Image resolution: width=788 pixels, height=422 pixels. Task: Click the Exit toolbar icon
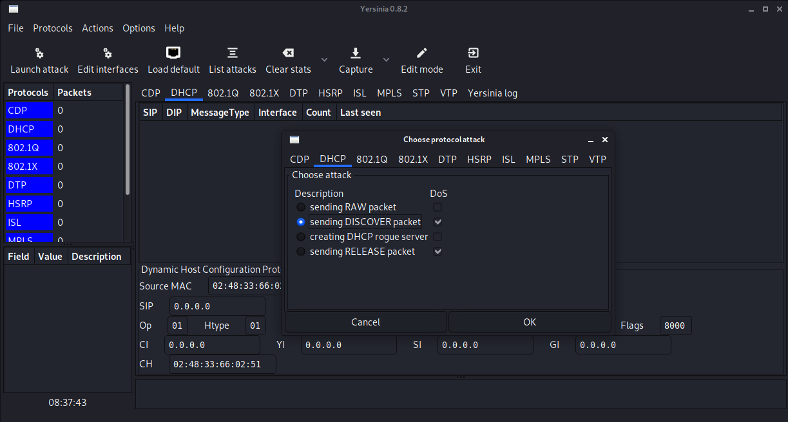click(x=473, y=60)
